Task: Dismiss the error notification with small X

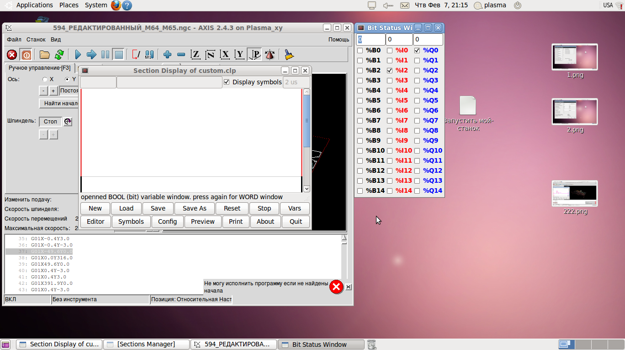Action: tap(348, 287)
